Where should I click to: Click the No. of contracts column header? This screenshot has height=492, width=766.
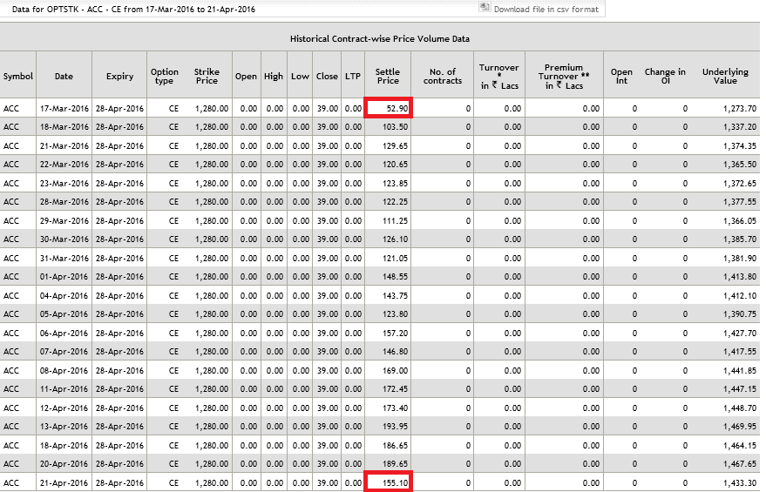(x=443, y=76)
